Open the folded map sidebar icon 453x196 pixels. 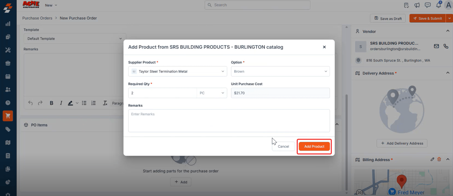[8, 142]
